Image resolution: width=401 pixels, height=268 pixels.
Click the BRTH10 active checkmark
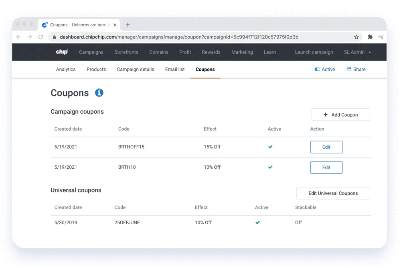coord(270,167)
